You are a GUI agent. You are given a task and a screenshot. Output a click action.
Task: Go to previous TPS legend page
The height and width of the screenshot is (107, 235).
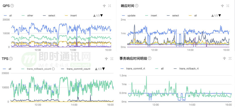pyautogui.click(x=96, y=69)
